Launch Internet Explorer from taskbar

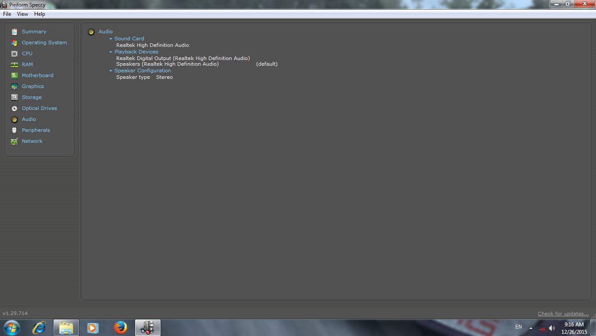coord(39,327)
